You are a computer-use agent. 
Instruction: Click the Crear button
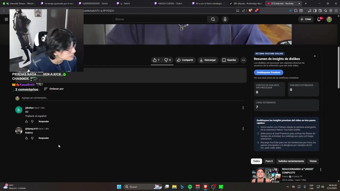(305, 19)
